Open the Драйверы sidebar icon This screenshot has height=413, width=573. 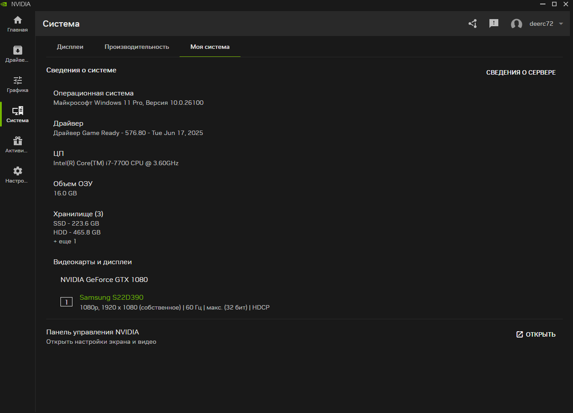click(x=17, y=50)
